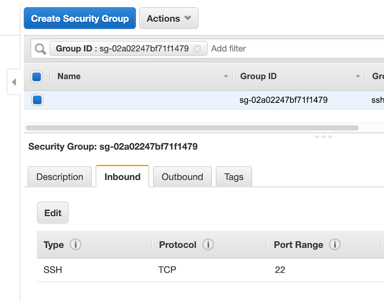The height and width of the screenshot is (302, 384).
Task: Collapse the left navigation panel arrow
Action: click(14, 82)
